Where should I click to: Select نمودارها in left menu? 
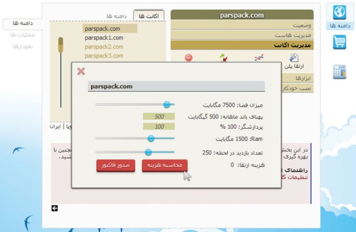coord(22,47)
